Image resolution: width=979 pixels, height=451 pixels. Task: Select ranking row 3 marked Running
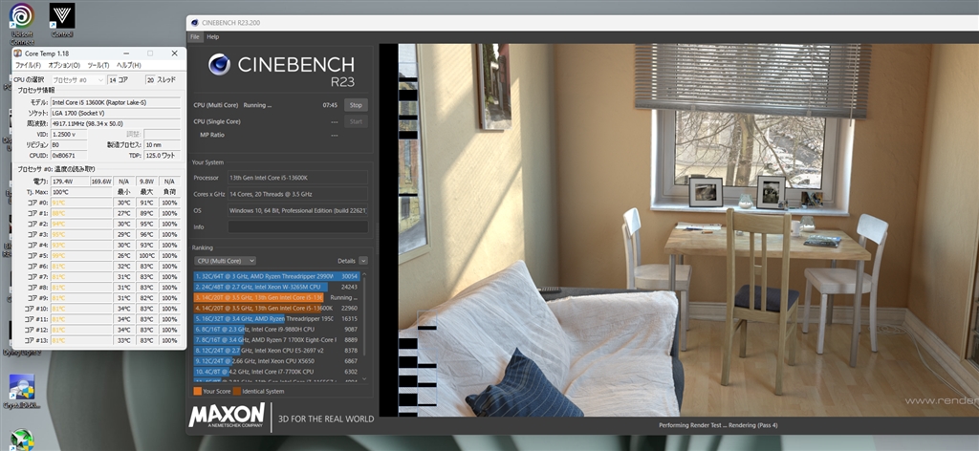point(276,297)
